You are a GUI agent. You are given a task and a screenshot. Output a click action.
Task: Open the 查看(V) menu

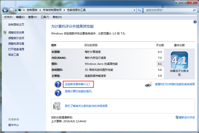(x=33, y=17)
